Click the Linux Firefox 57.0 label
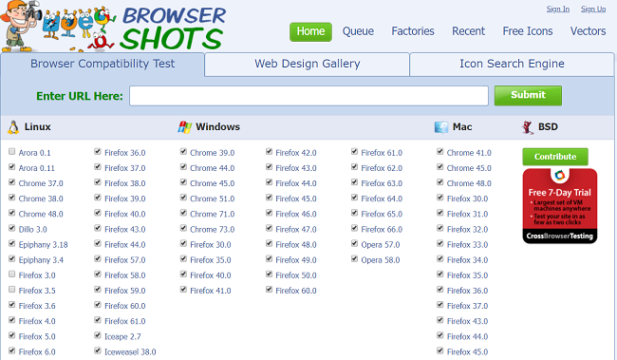 [124, 260]
